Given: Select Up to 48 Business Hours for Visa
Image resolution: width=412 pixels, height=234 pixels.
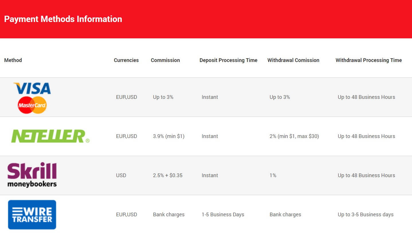Looking at the screenshot, I should pos(366,97).
